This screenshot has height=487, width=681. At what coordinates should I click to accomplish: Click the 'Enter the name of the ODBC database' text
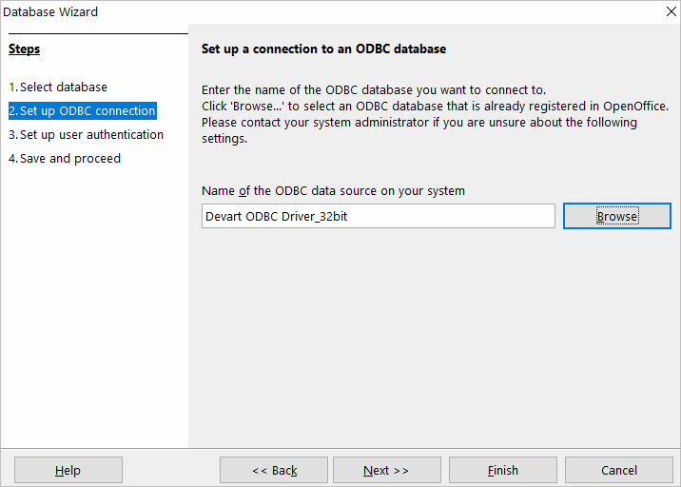373,90
